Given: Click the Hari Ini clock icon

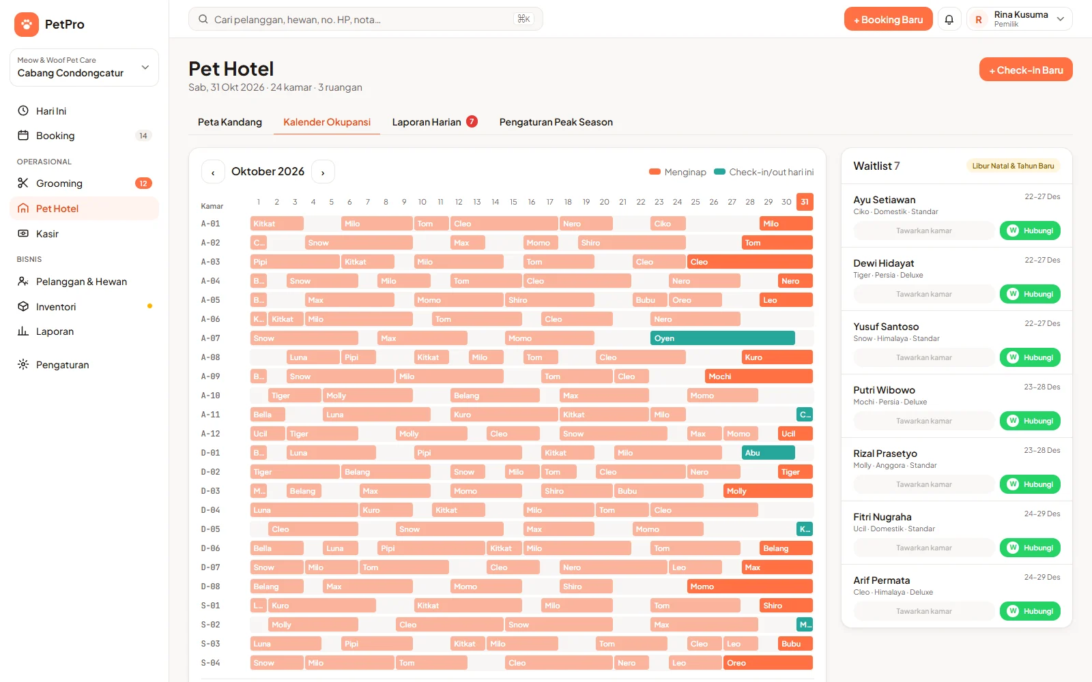Looking at the screenshot, I should 23,110.
